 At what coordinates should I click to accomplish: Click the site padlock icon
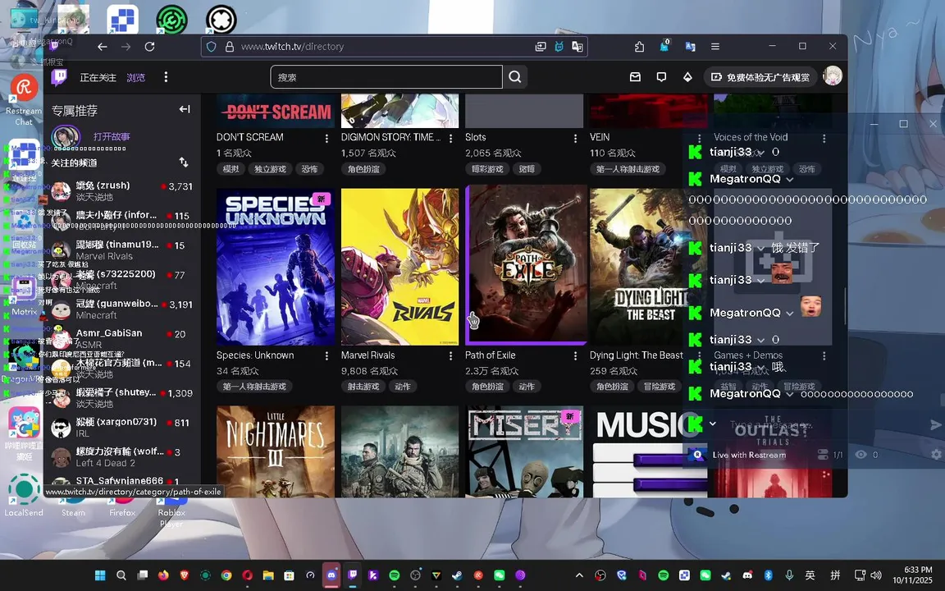pyautogui.click(x=229, y=47)
